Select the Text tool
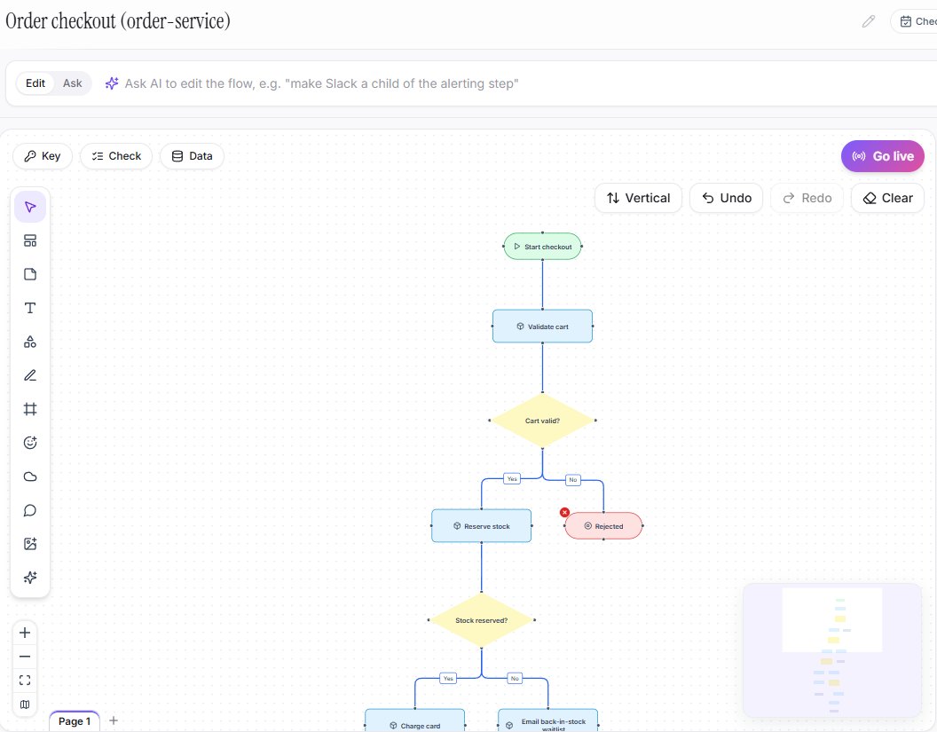 click(x=30, y=308)
